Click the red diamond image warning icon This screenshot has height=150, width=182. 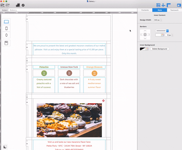tap(103, 101)
